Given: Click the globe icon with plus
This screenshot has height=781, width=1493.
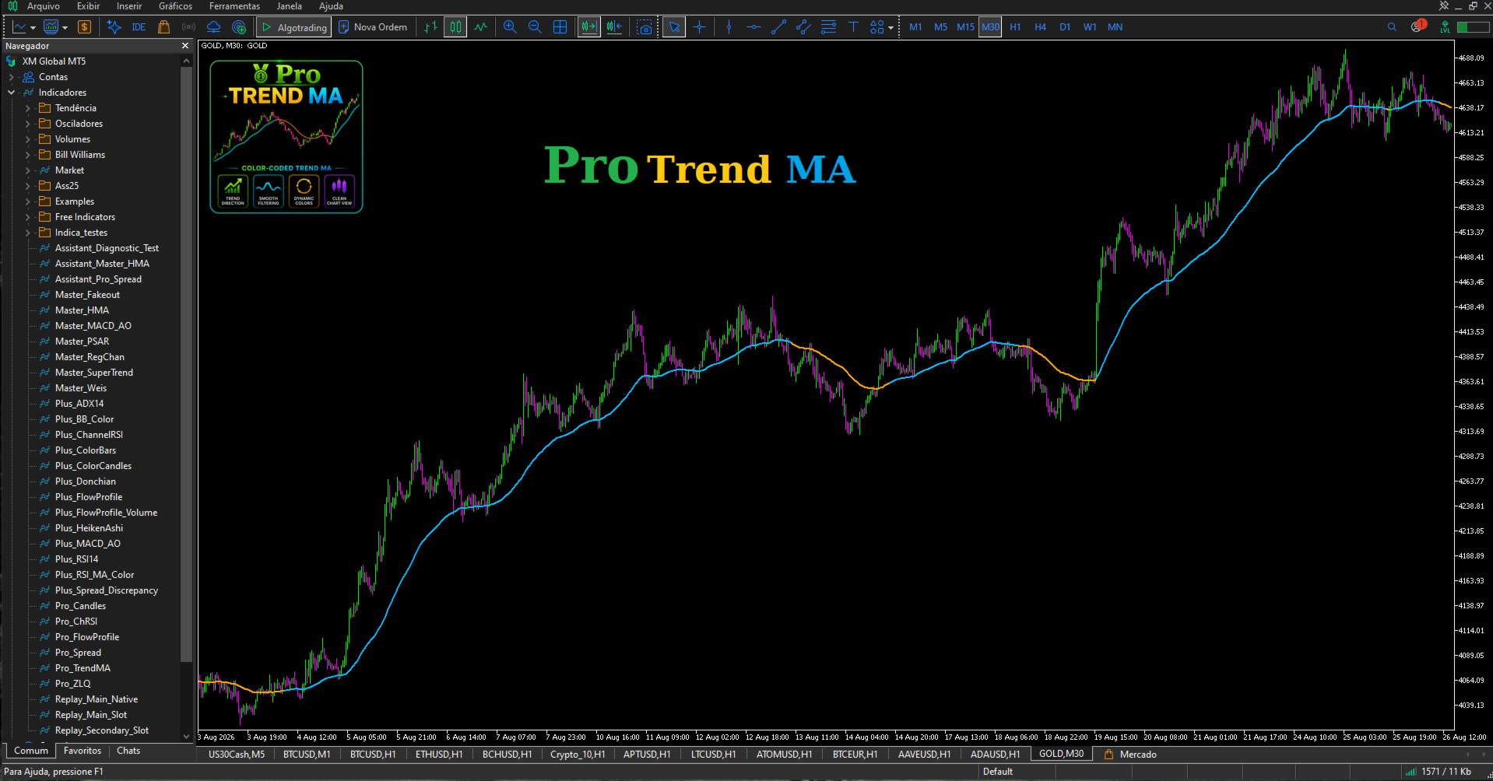Looking at the screenshot, I should pos(239,27).
